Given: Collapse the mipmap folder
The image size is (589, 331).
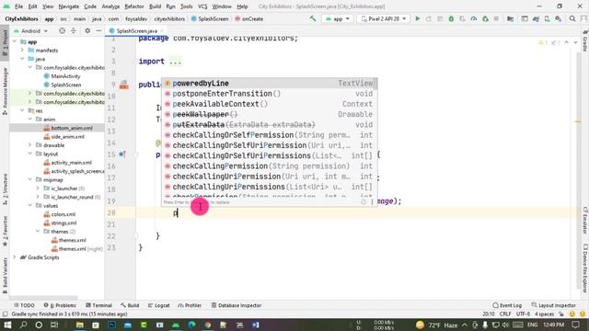Looking at the screenshot, I should coord(30,180).
